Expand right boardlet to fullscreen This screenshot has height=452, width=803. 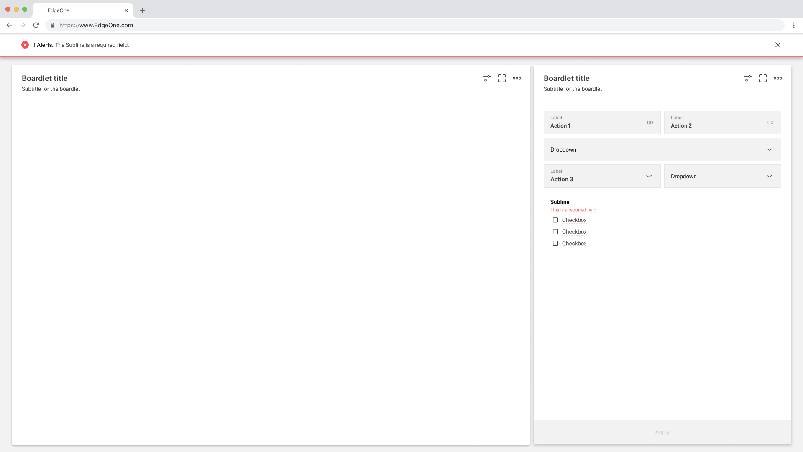coord(763,78)
